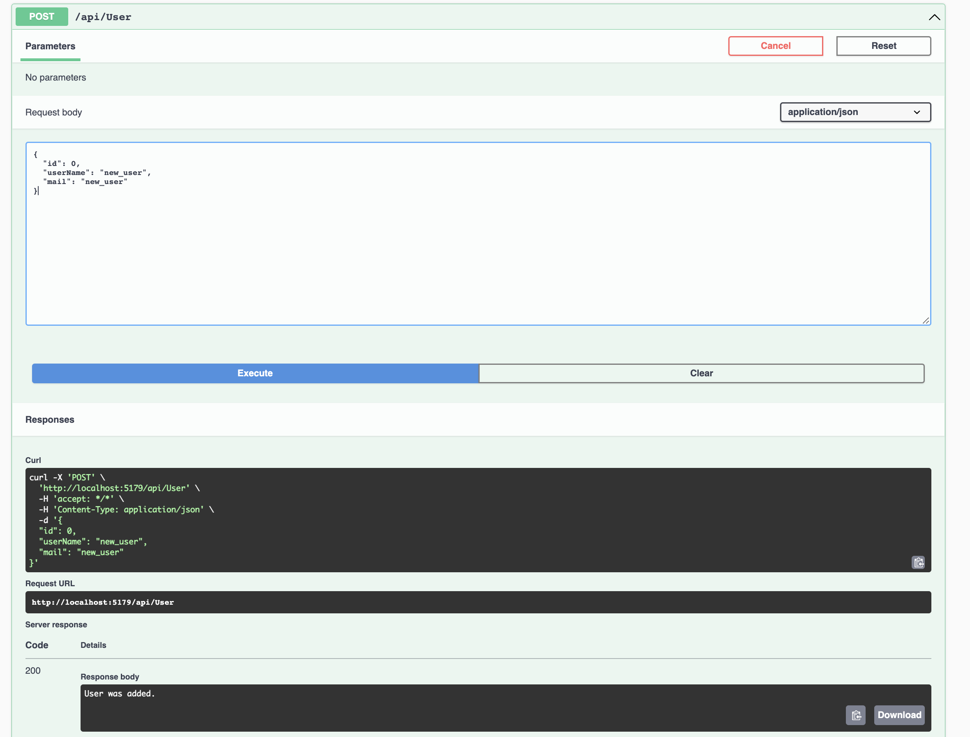
Task: Click the /api/User endpoint path
Action: coord(103,17)
